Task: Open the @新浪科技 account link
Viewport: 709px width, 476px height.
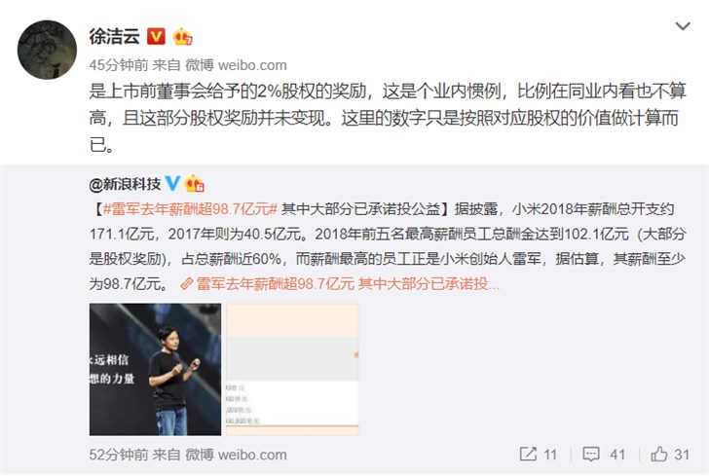Action: point(125,184)
